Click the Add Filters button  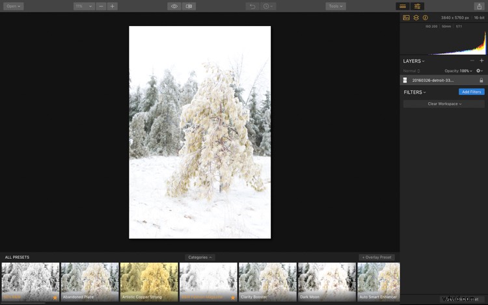(x=472, y=92)
